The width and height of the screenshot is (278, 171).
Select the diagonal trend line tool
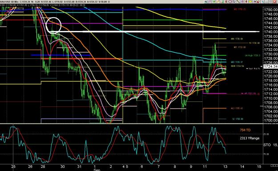(238, 2)
